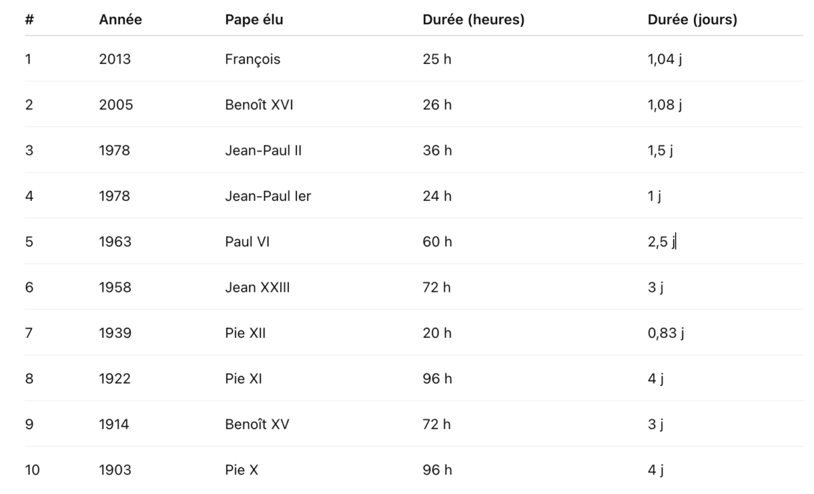The width and height of the screenshot is (814, 494).
Task: Click the François cell
Action: point(252,59)
